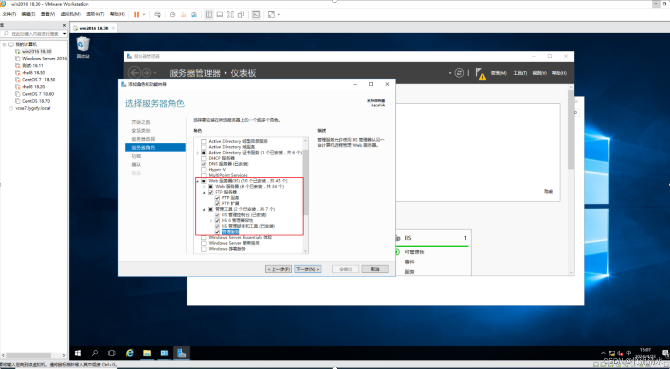The image size is (670, 369).
Task: Select win2016 18.30 VM tab
Action: pyautogui.click(x=94, y=28)
